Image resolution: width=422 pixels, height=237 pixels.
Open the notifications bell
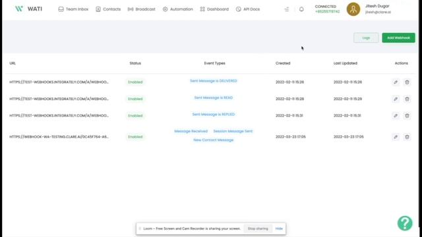click(301, 9)
